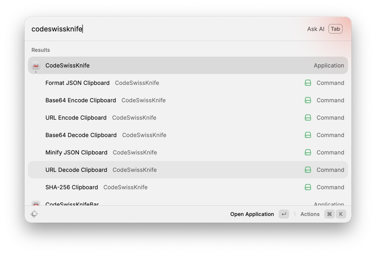The width and height of the screenshot is (376, 255).
Task: Click the Open Application action
Action: (252, 214)
